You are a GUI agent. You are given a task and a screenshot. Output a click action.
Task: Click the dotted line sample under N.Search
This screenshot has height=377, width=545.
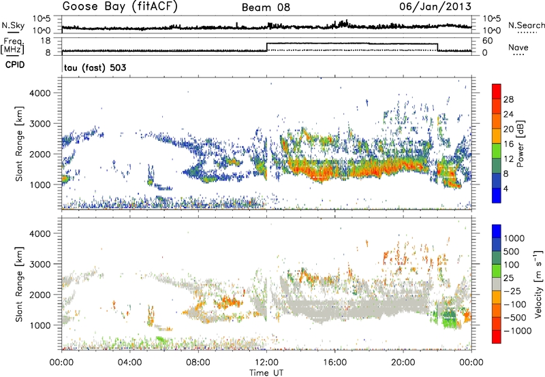527,33
